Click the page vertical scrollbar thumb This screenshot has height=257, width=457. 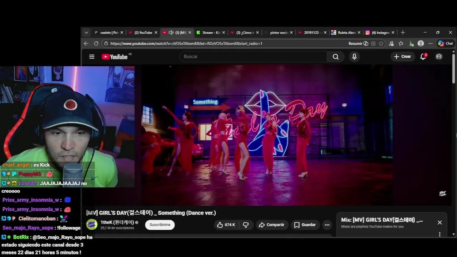point(453,69)
